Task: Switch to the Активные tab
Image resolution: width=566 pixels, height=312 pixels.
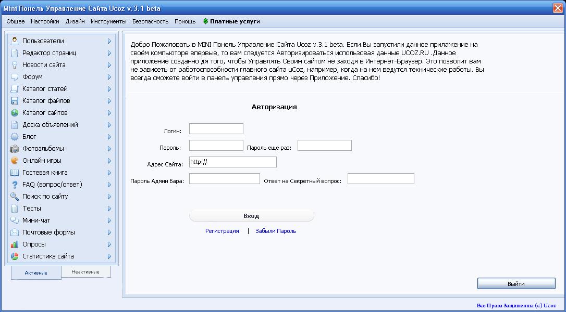Action: pyautogui.click(x=36, y=272)
